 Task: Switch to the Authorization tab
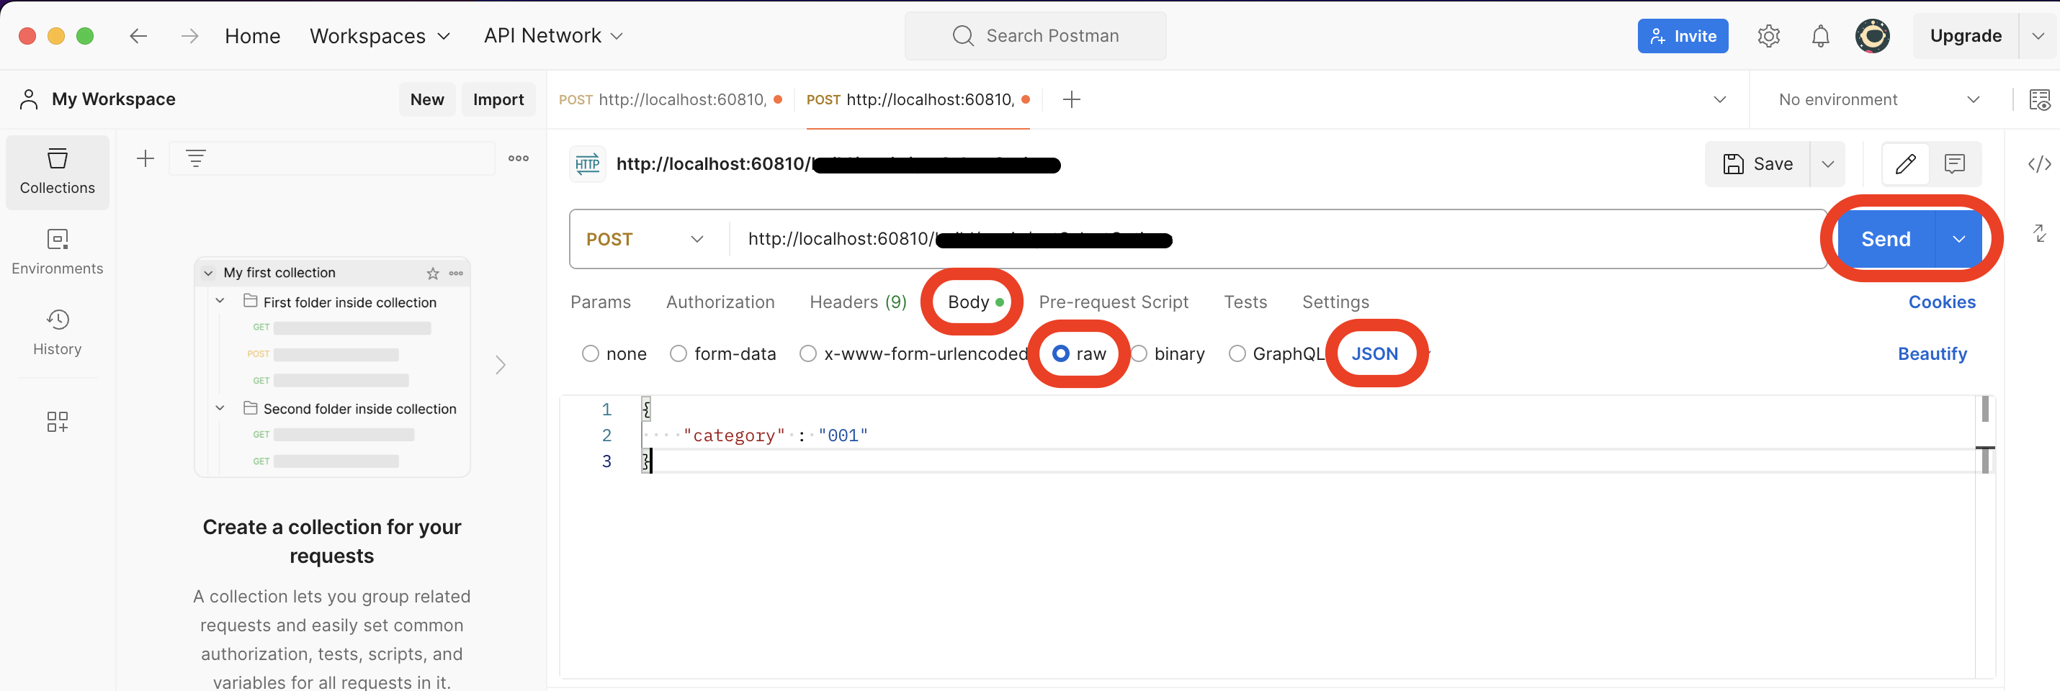pos(720,302)
